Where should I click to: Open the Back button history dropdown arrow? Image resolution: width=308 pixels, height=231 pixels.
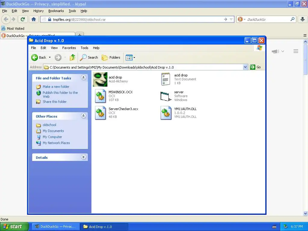click(x=50, y=57)
